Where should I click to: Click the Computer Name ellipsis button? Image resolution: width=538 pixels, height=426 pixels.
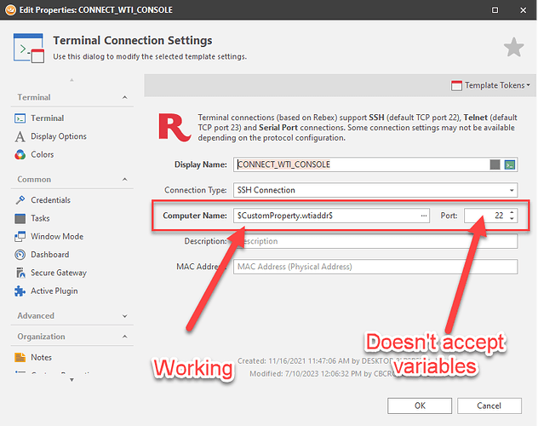click(424, 216)
